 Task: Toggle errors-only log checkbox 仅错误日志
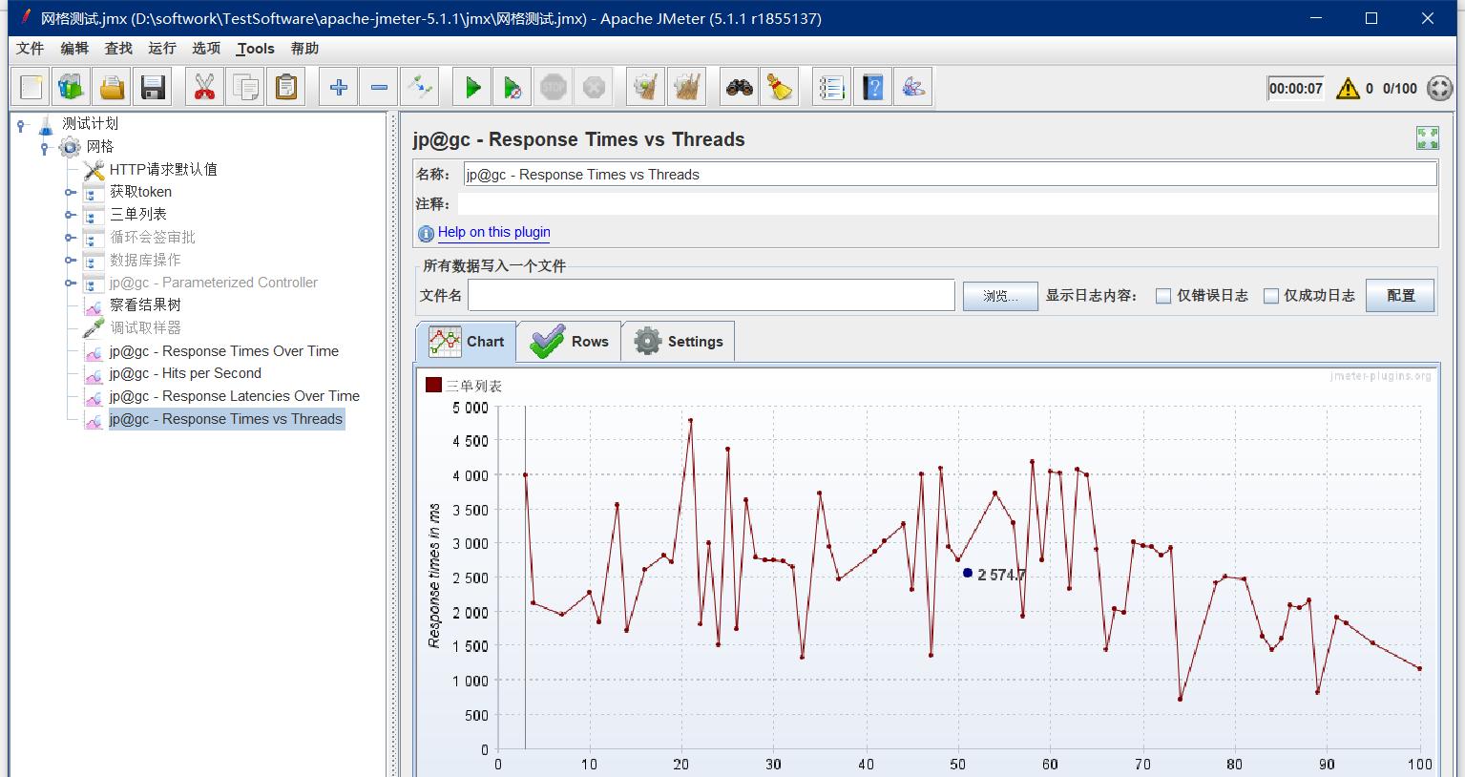click(1163, 296)
